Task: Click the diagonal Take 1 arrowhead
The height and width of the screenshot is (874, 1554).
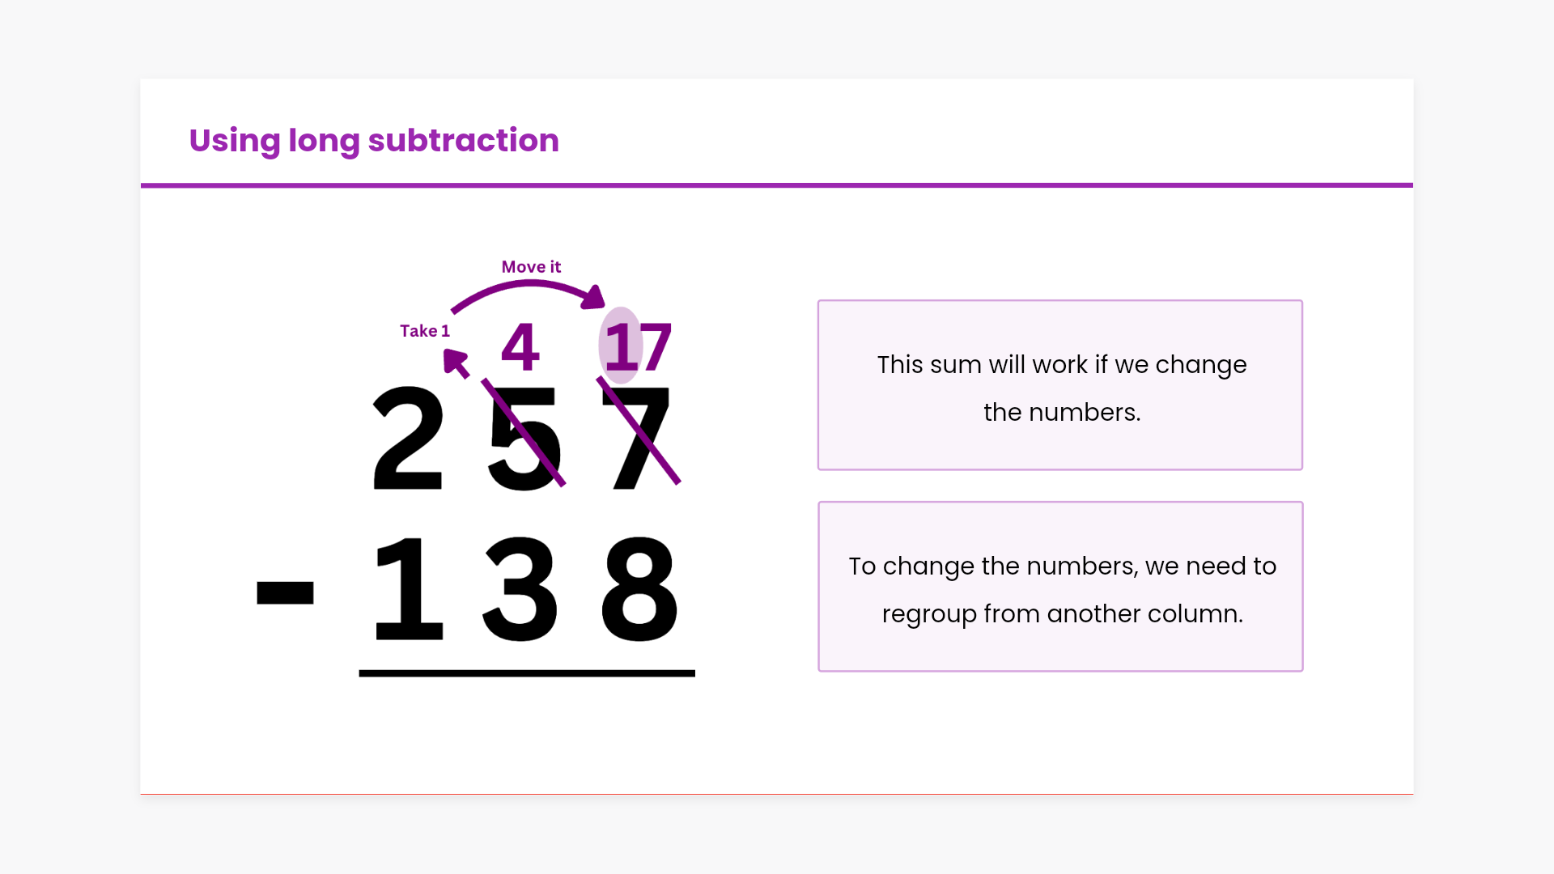Action: click(x=455, y=361)
